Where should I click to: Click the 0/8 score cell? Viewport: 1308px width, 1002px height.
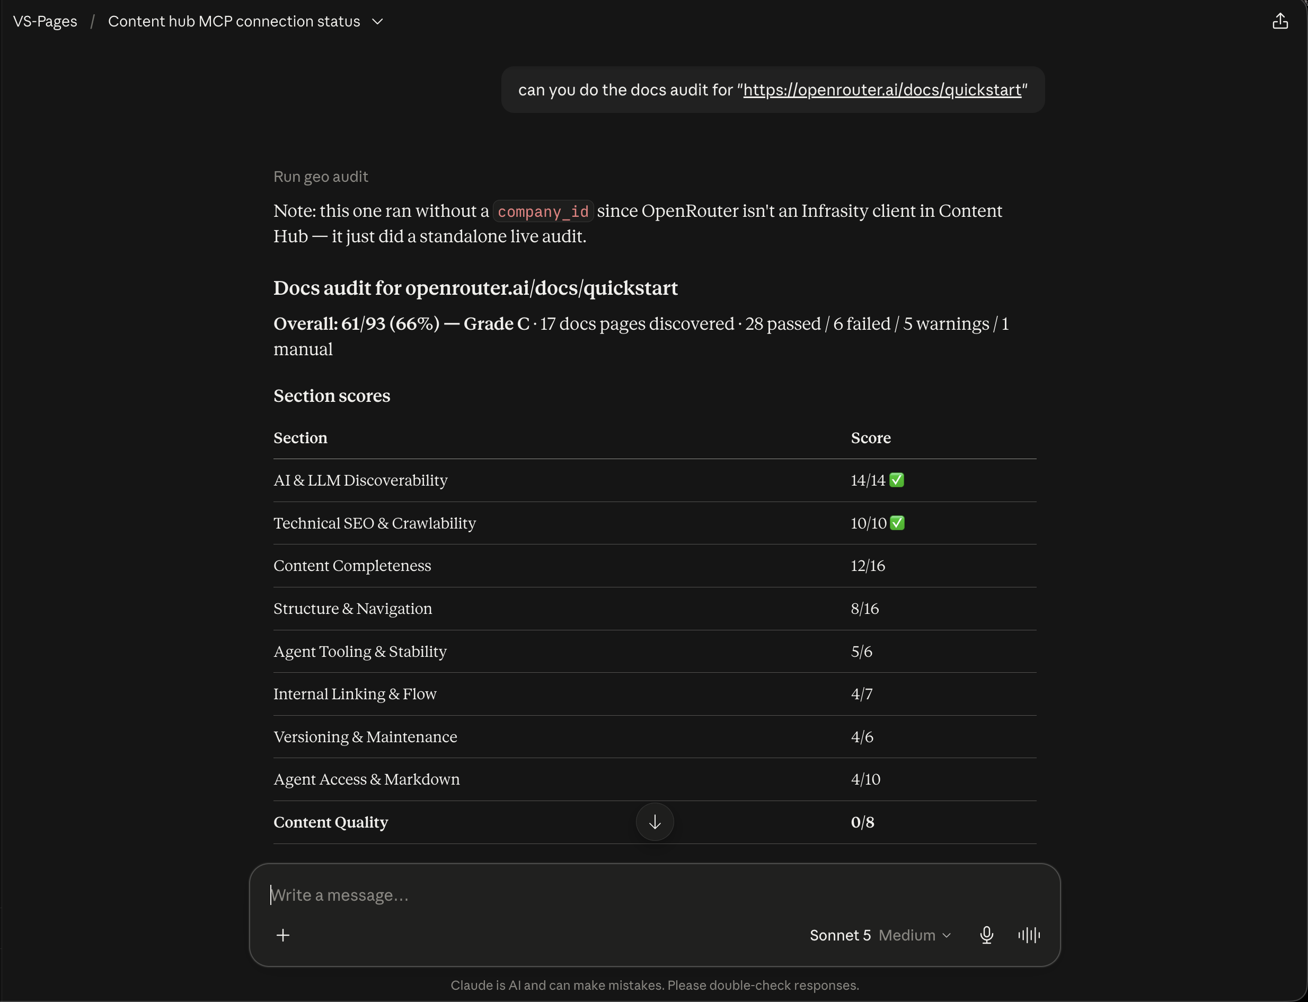(x=863, y=822)
